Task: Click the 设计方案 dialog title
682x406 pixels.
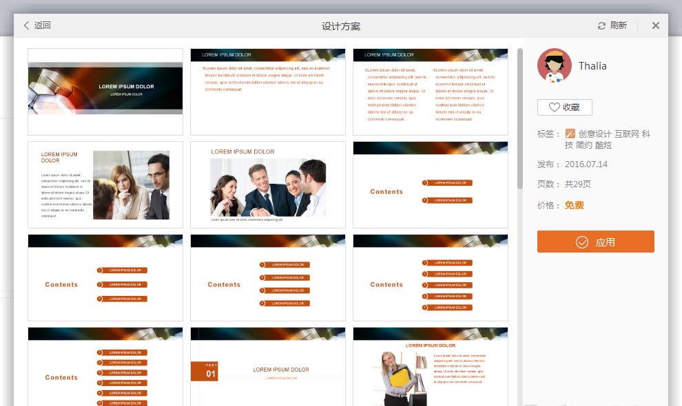Action: point(341,27)
